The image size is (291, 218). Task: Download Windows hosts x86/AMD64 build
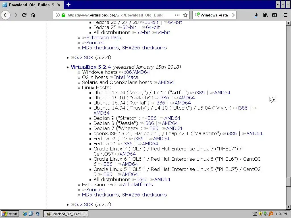click(137, 72)
